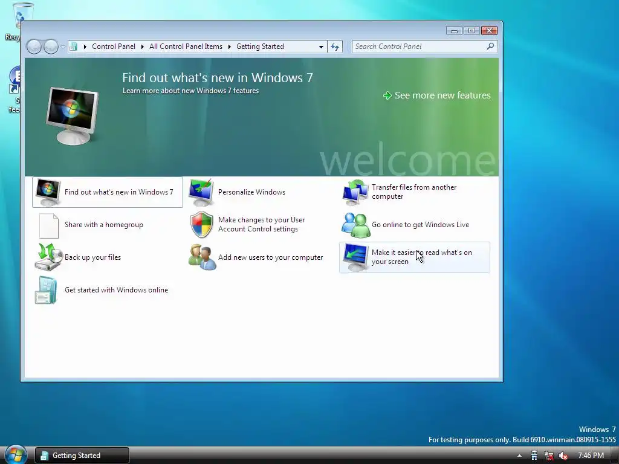619x464 pixels.
Task: Maximize the Getting Started window
Action: click(x=472, y=31)
